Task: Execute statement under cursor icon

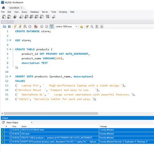Action: point(20,26)
